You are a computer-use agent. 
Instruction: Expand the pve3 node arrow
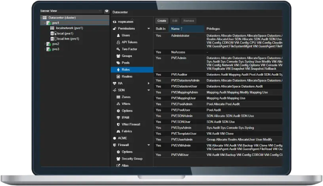point(45,49)
